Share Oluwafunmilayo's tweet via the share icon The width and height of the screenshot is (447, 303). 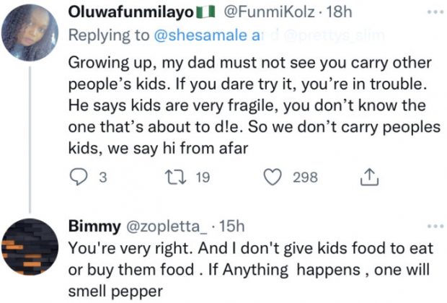368,177
